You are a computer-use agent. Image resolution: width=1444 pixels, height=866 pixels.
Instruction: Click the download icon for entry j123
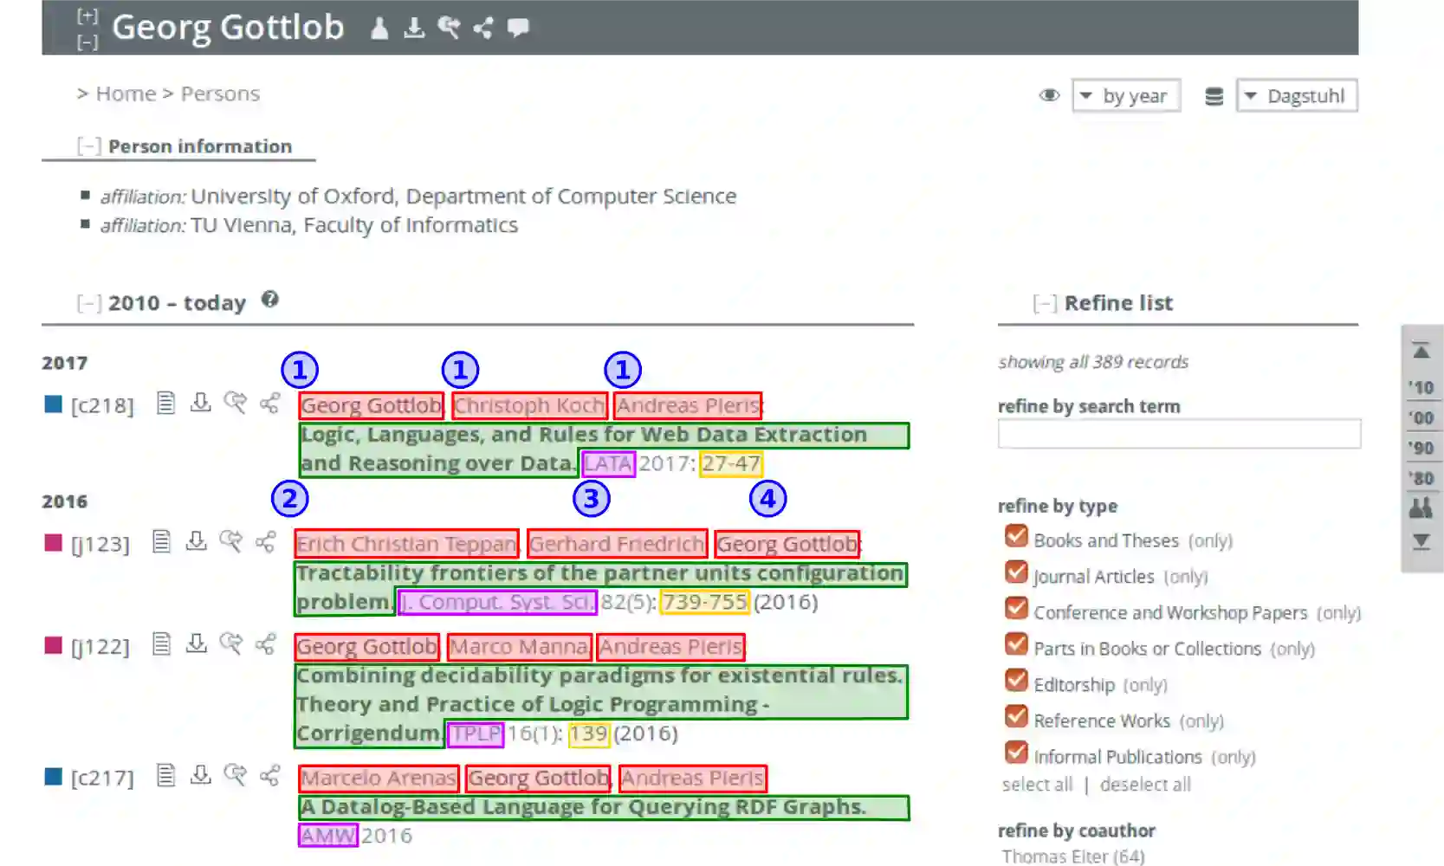pyautogui.click(x=197, y=541)
